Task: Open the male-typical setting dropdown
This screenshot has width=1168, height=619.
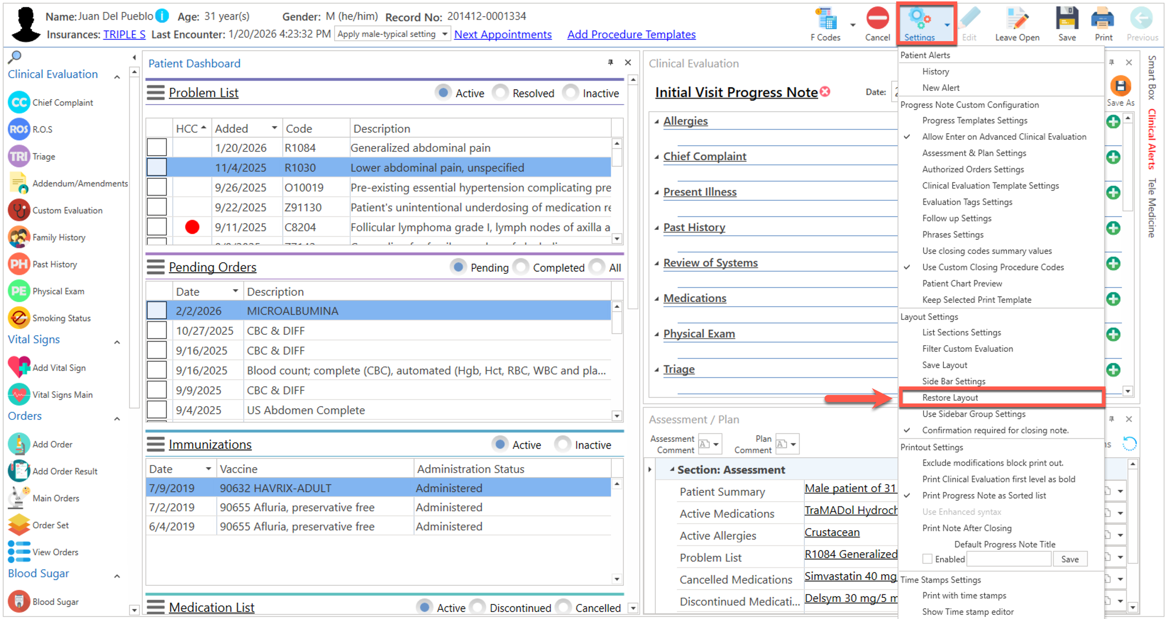Action: coord(445,34)
